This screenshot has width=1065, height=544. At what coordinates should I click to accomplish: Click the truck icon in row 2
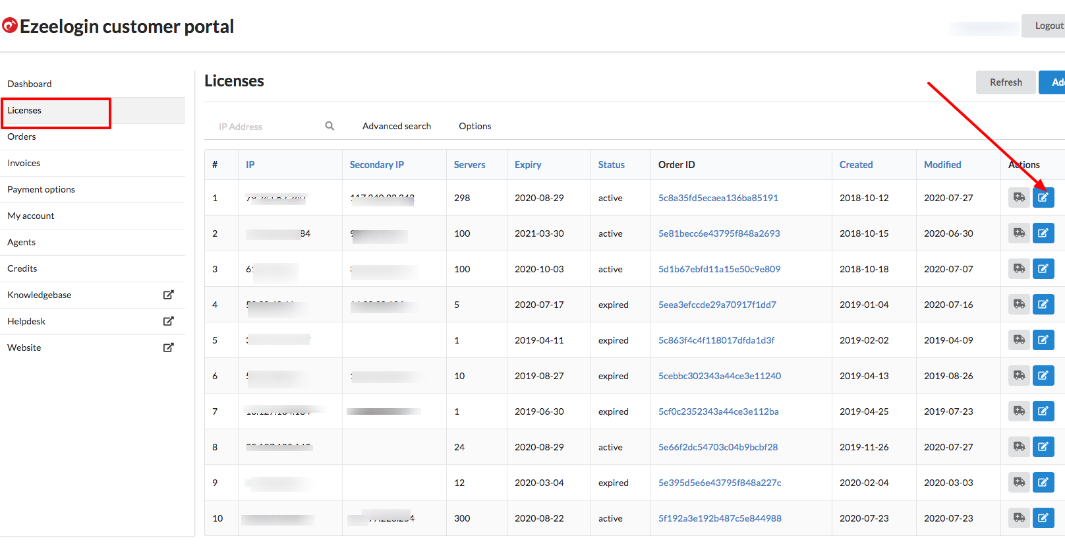click(1020, 233)
